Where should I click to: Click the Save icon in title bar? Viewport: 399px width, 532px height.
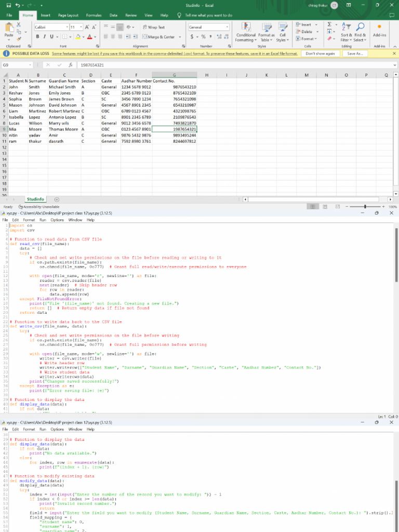pos(9,5)
